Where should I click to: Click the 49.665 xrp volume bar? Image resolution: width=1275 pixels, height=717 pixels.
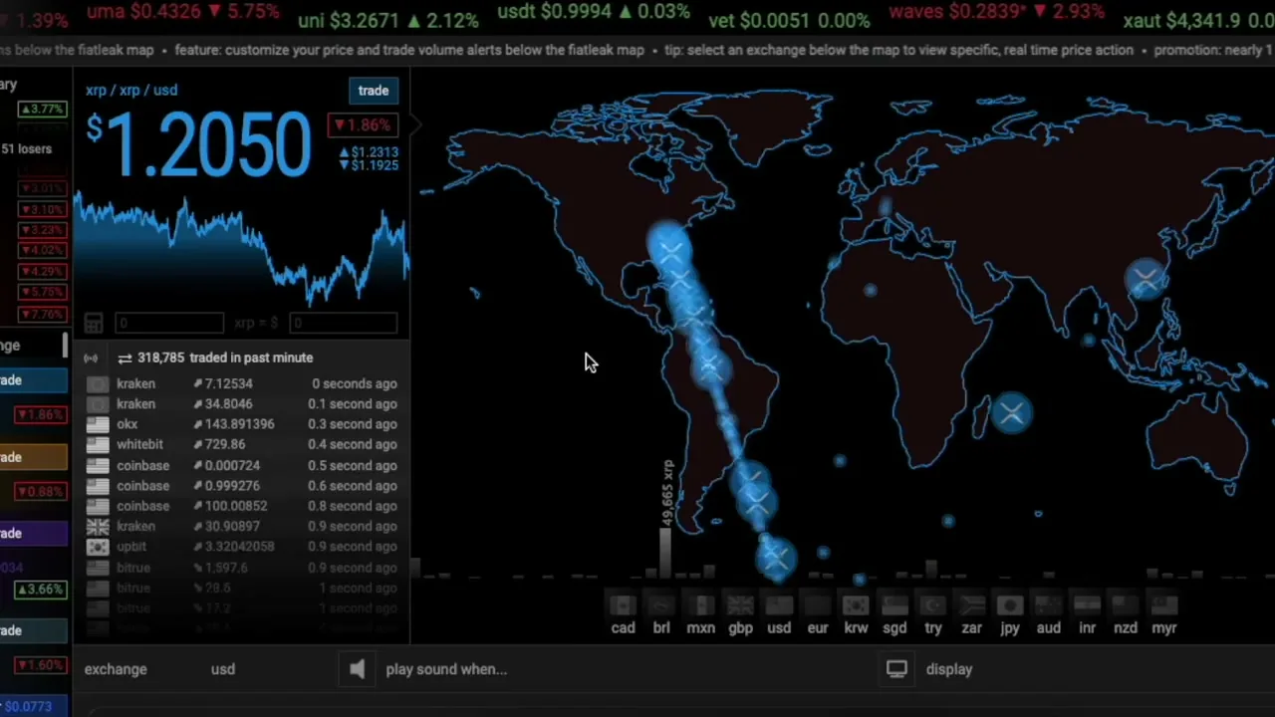(665, 553)
